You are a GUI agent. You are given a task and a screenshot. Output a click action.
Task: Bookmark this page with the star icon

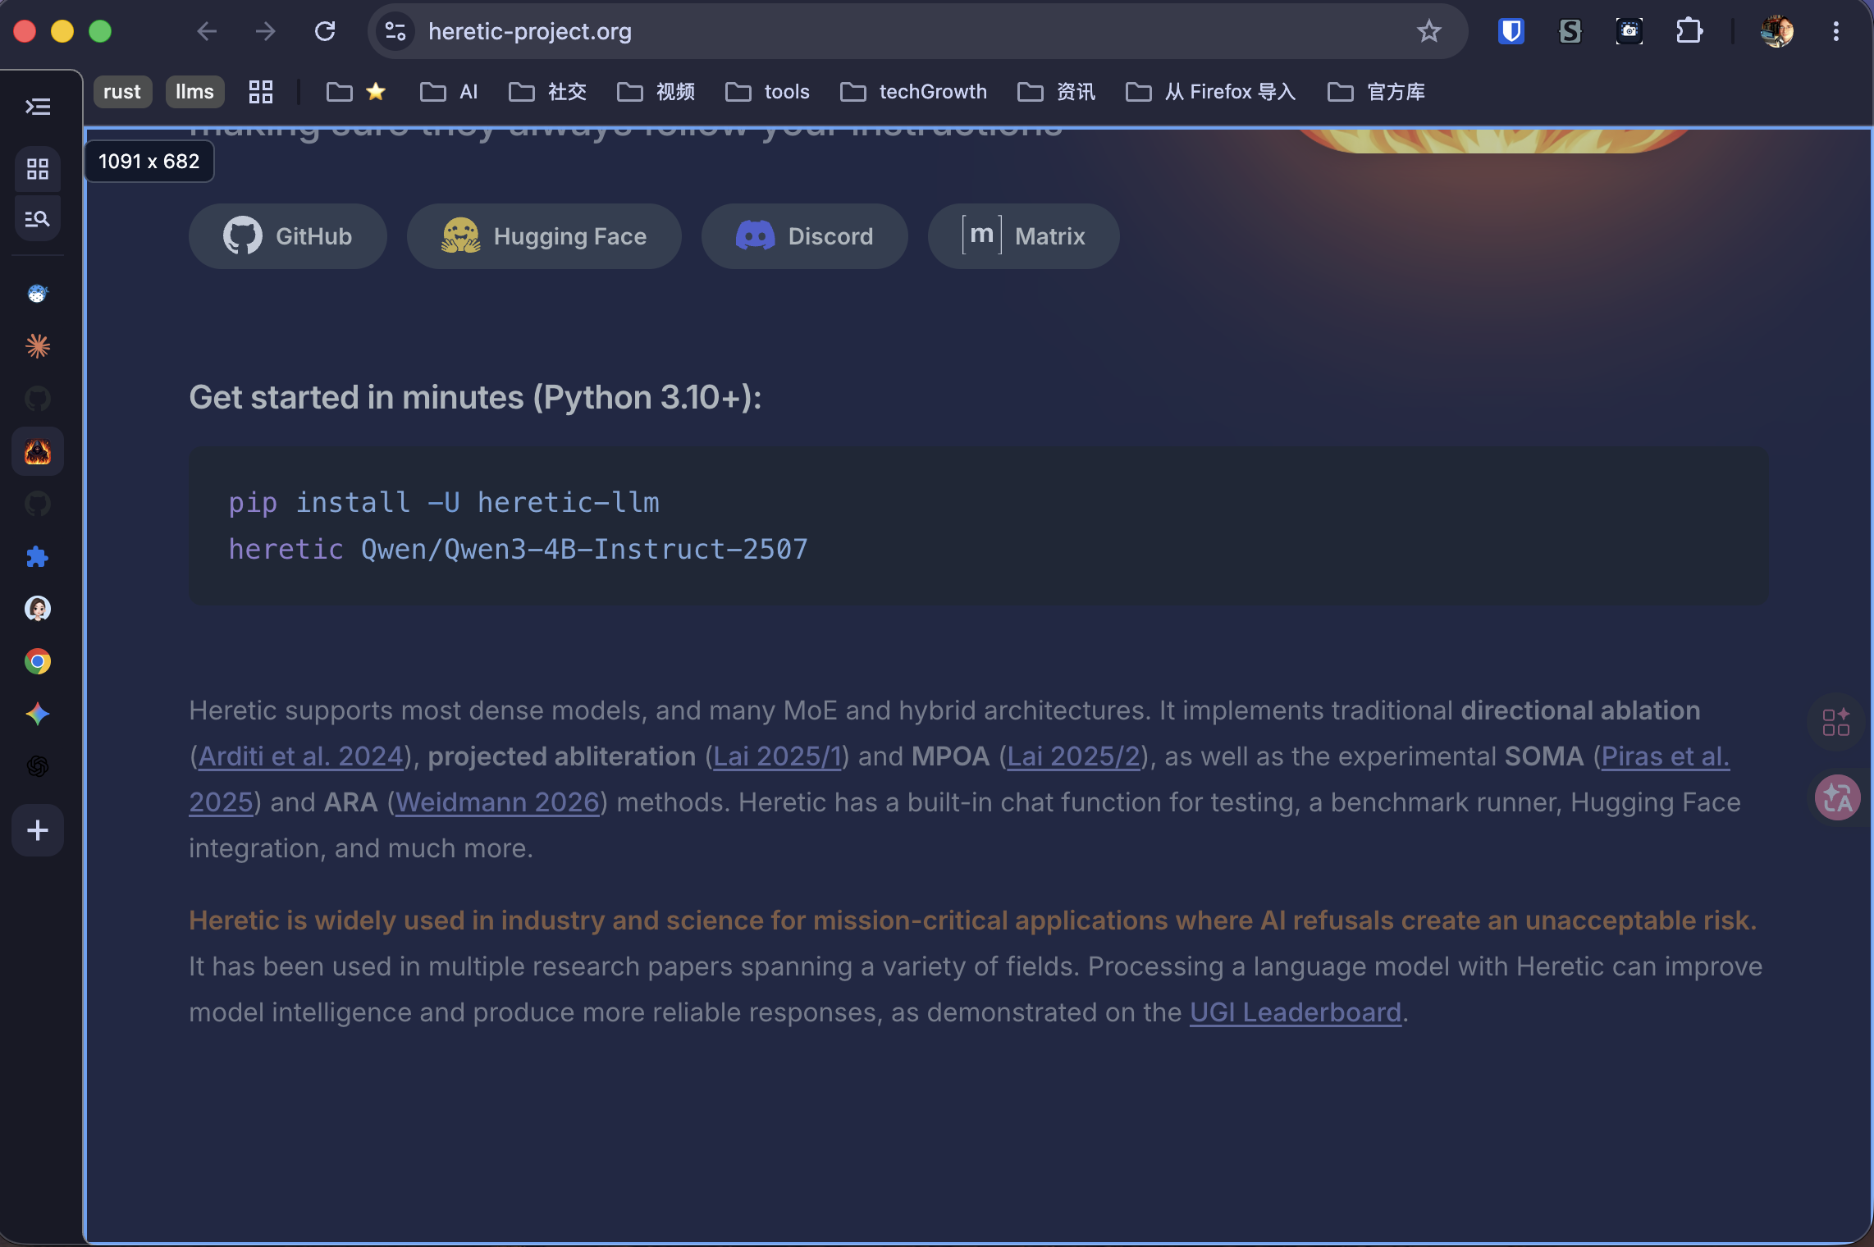pyautogui.click(x=1429, y=31)
